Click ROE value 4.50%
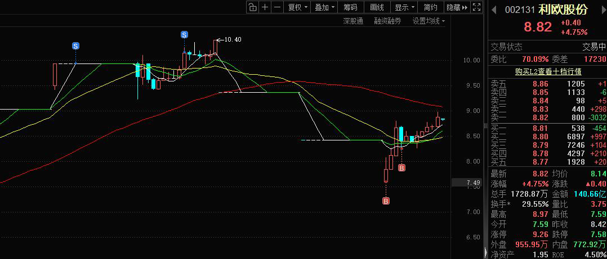Screen dimensions: 607x259 595,255
